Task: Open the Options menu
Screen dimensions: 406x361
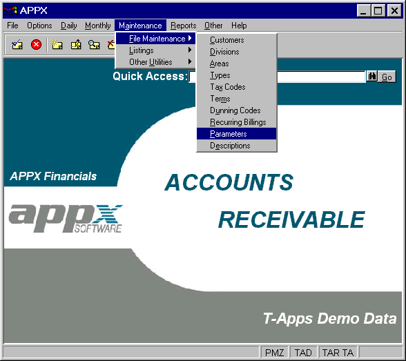Action: pos(39,26)
